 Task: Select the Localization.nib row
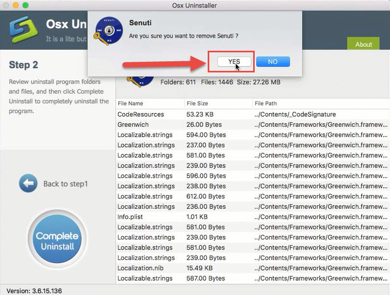141,268
